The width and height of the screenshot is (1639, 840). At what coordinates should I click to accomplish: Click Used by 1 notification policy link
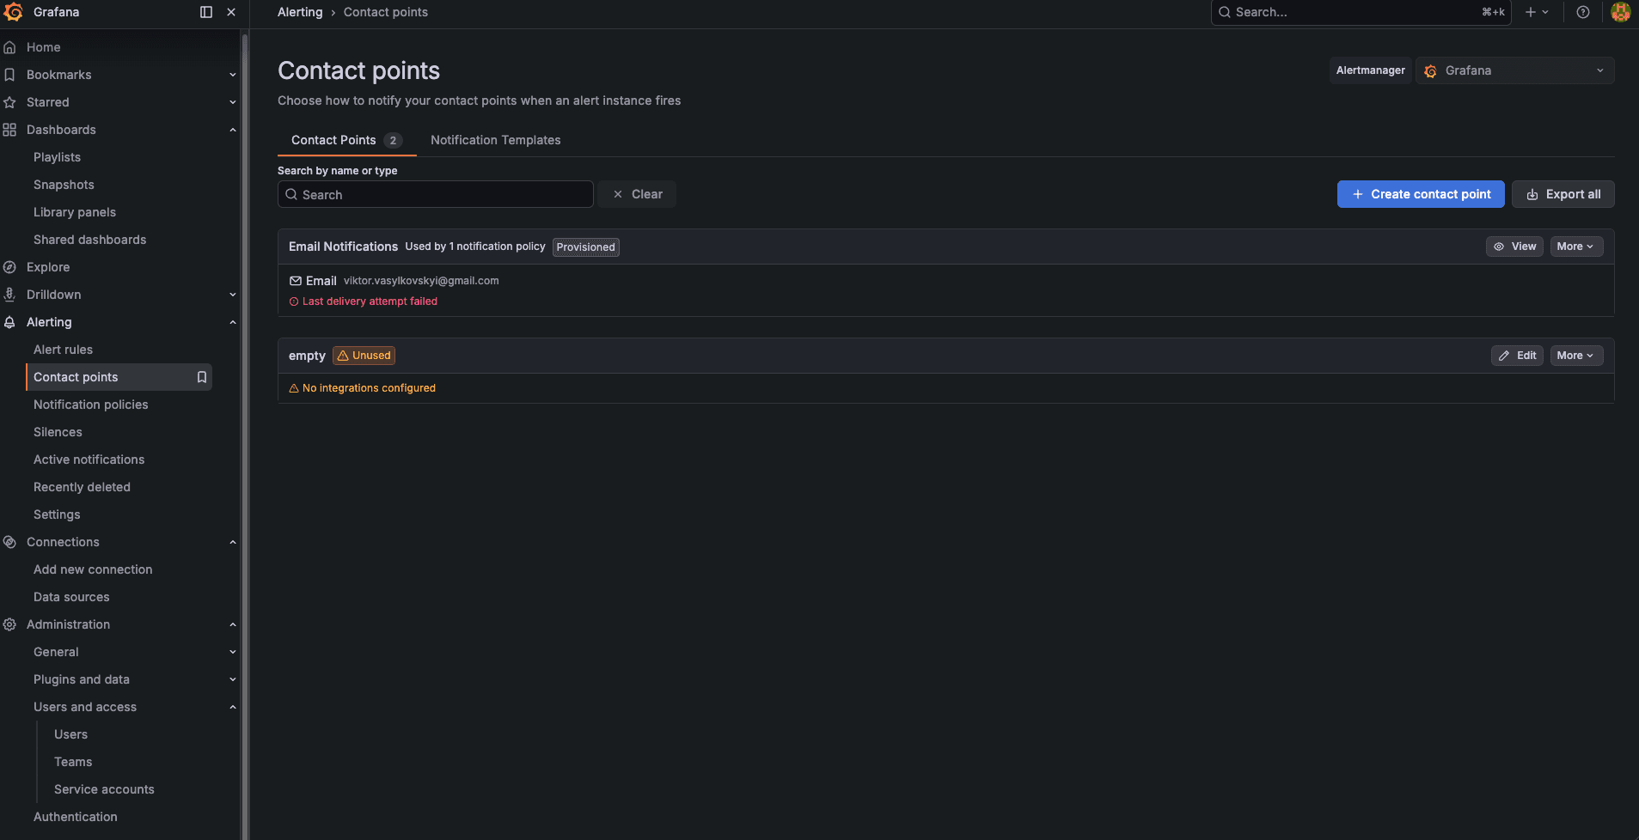click(x=475, y=247)
